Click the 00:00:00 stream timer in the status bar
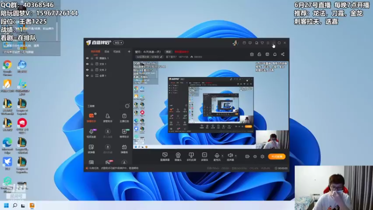 281,168
